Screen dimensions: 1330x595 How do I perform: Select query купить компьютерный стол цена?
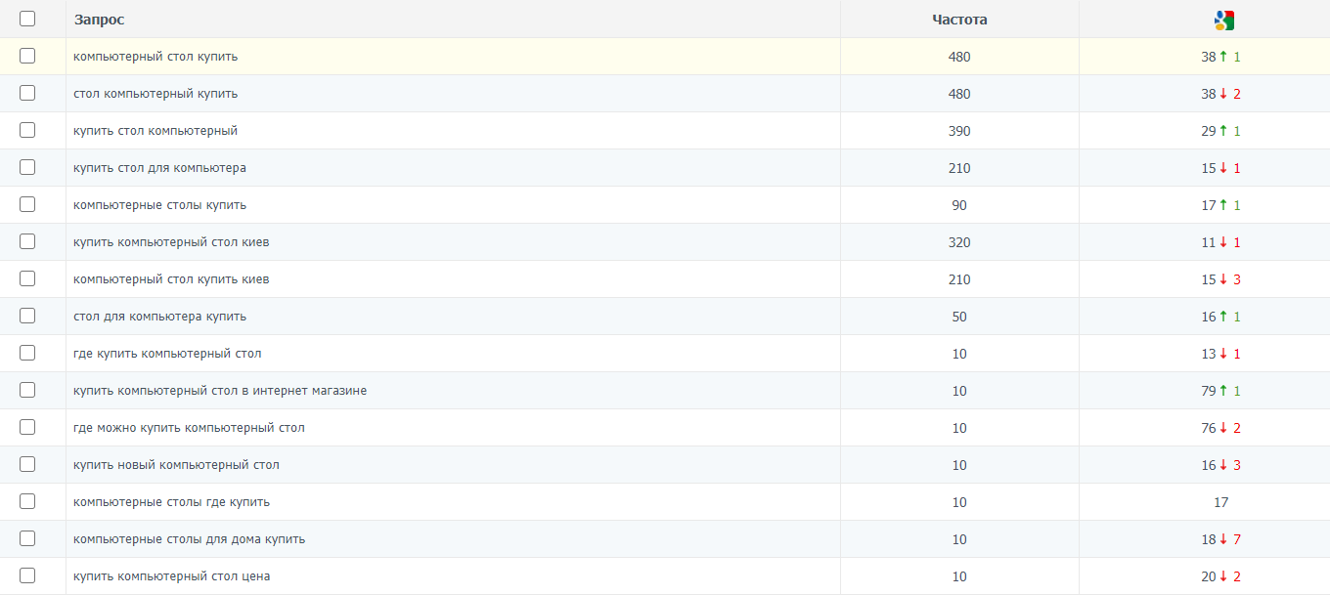(x=171, y=576)
